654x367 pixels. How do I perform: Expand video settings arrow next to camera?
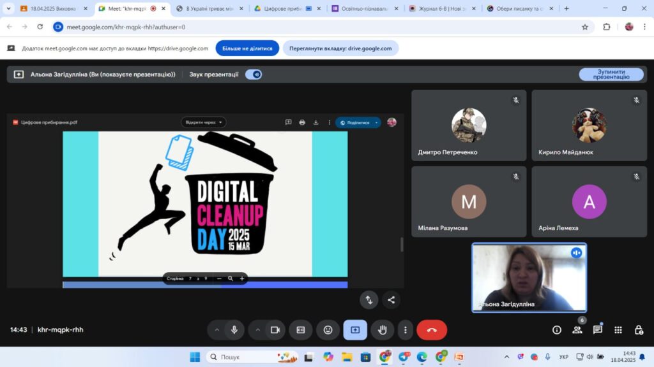pos(258,330)
